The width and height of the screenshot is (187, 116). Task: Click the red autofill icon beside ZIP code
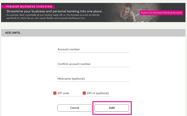(55, 93)
